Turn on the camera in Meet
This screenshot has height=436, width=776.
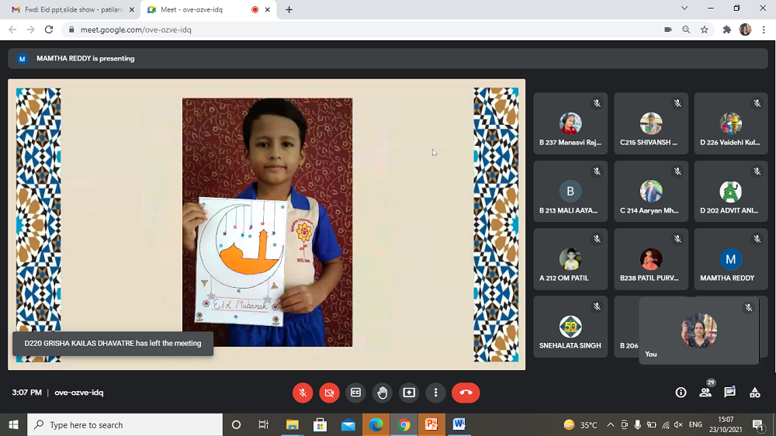[329, 393]
